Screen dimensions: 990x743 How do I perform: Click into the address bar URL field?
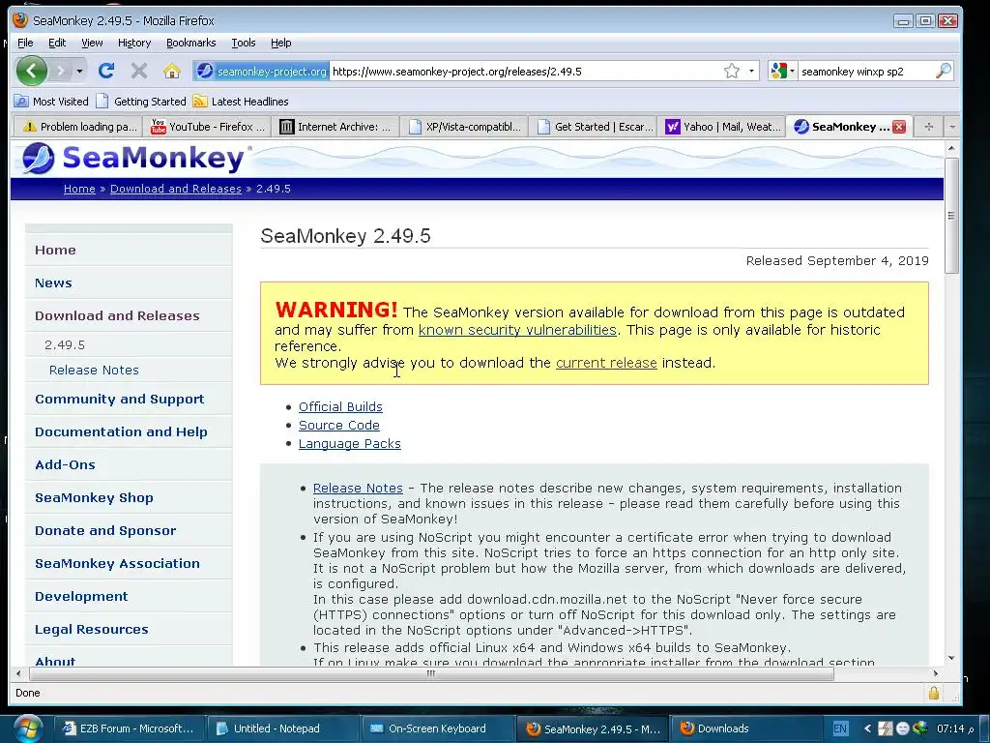[526, 72]
